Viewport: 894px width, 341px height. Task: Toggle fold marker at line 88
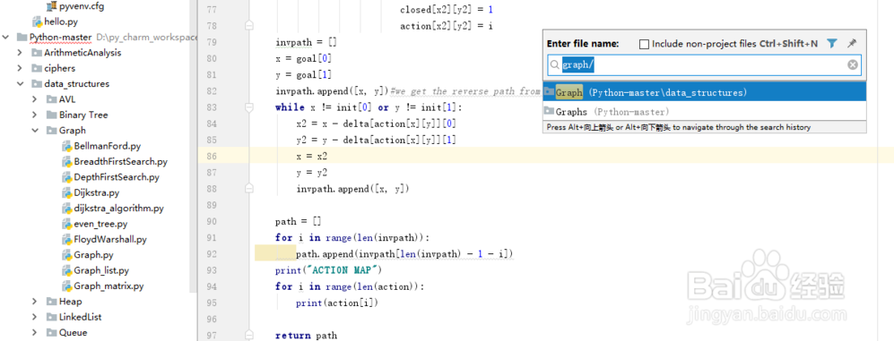tap(248, 189)
